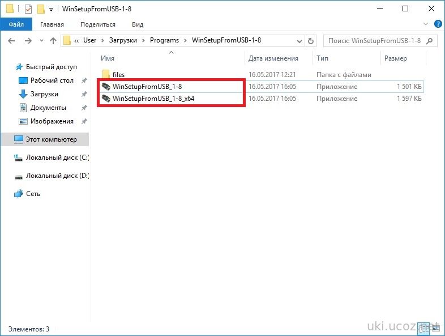445x336 pixels.
Task: Select Загрузки in the address breadcrumb
Action: coord(123,40)
